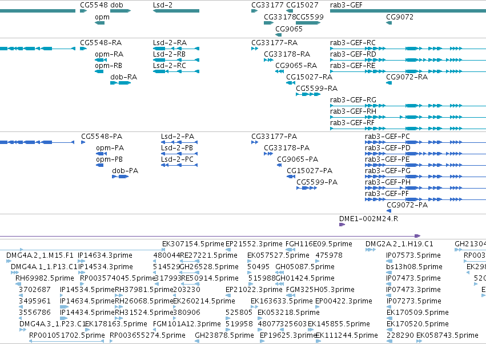Click the DME1-002M24.R feature label
486x344 pixels.
pos(369,219)
